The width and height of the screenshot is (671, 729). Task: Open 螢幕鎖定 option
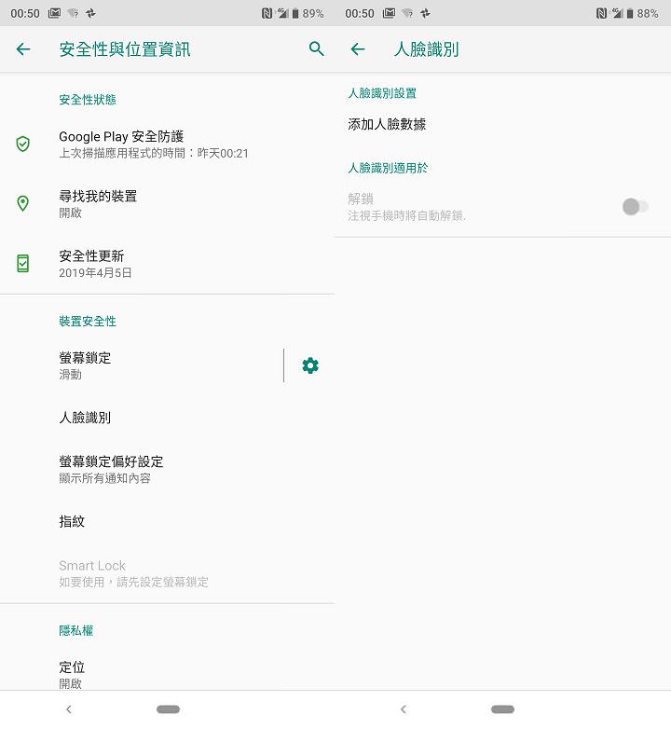click(142, 365)
